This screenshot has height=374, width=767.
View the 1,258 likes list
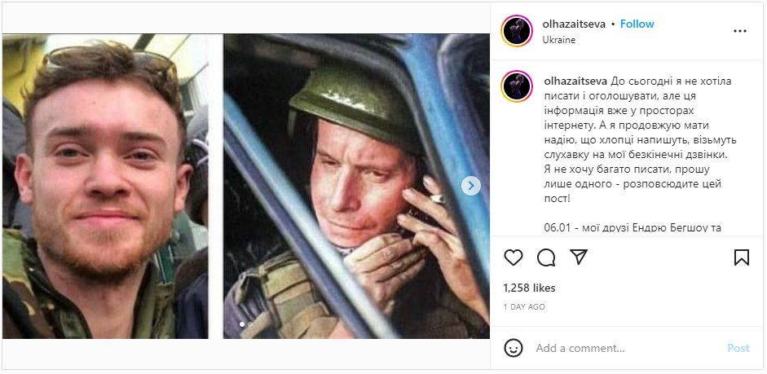(529, 288)
